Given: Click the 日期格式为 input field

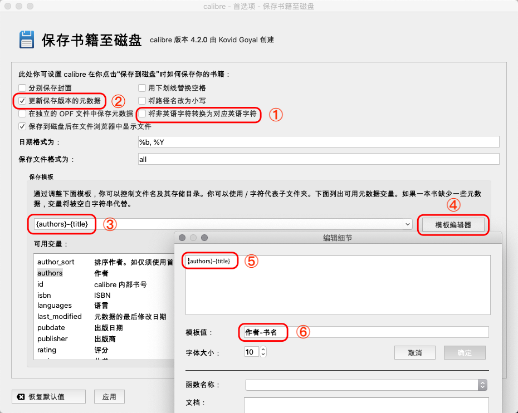Looking at the screenshot, I should (x=319, y=142).
